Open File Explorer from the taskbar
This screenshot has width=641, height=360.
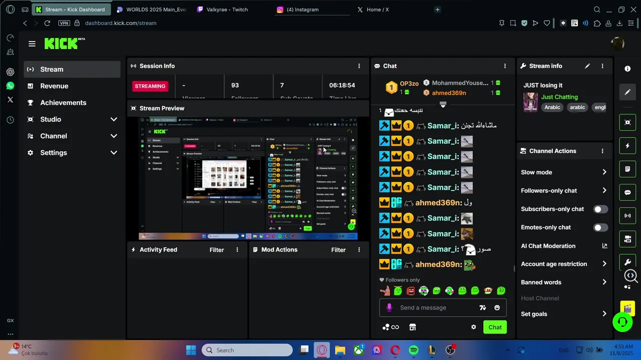click(340, 350)
